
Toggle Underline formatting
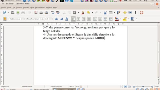click(x=67, y=19)
